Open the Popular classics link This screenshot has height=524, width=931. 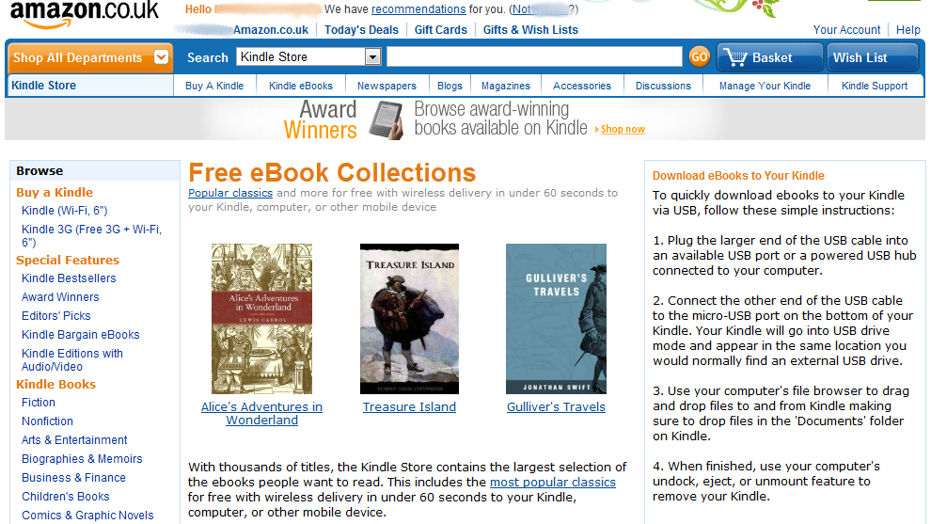click(x=230, y=193)
